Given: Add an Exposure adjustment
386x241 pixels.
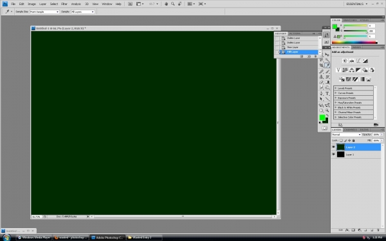Looking at the screenshot, I should [x=365, y=61].
